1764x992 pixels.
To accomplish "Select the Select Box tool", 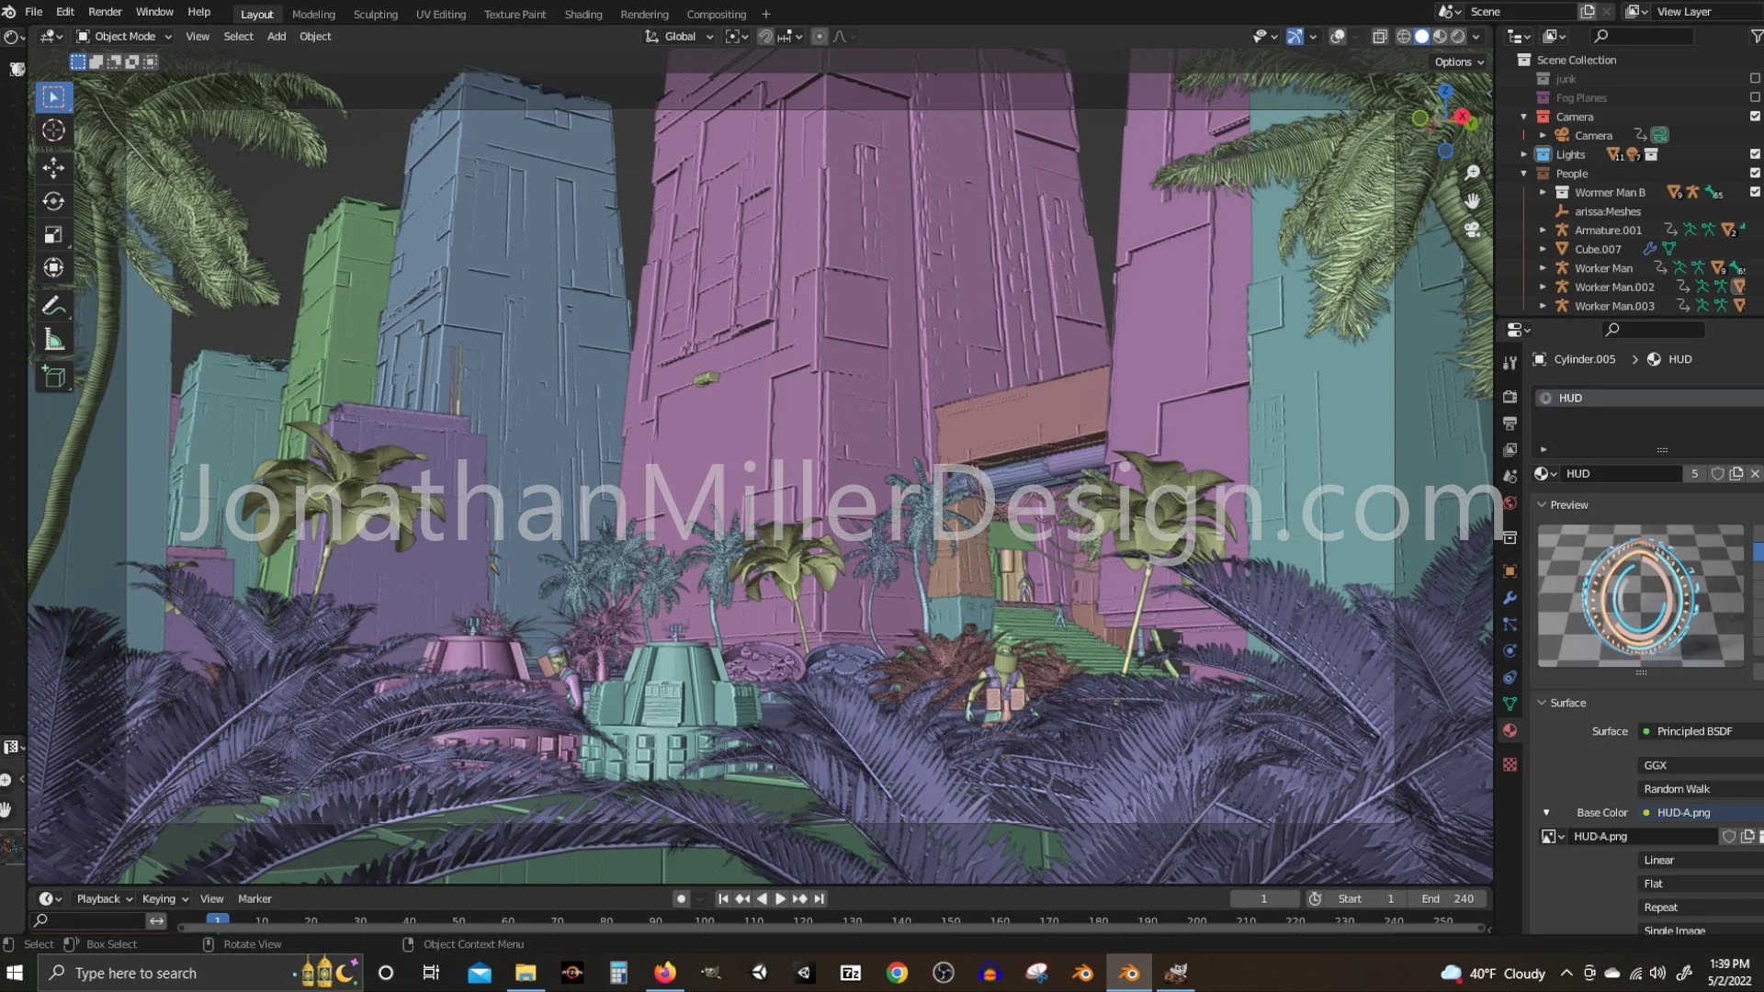I will pyautogui.click(x=53, y=97).
